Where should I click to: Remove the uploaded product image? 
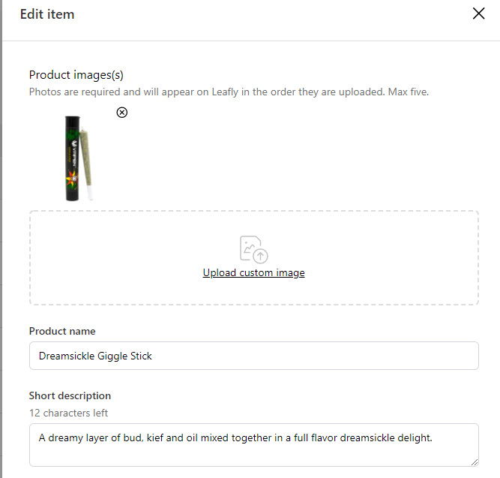tap(121, 113)
